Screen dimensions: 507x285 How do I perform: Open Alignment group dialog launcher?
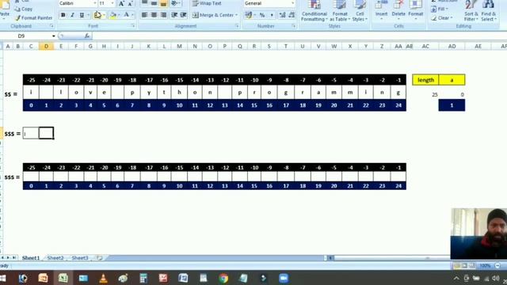pyautogui.click(x=237, y=26)
